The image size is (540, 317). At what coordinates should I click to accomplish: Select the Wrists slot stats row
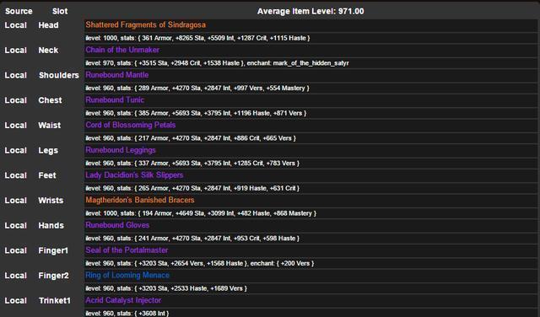click(310, 213)
